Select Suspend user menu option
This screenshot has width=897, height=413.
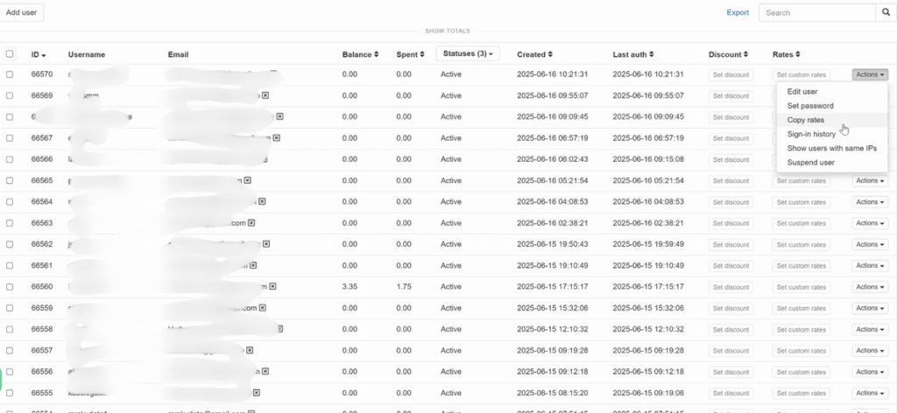click(811, 163)
